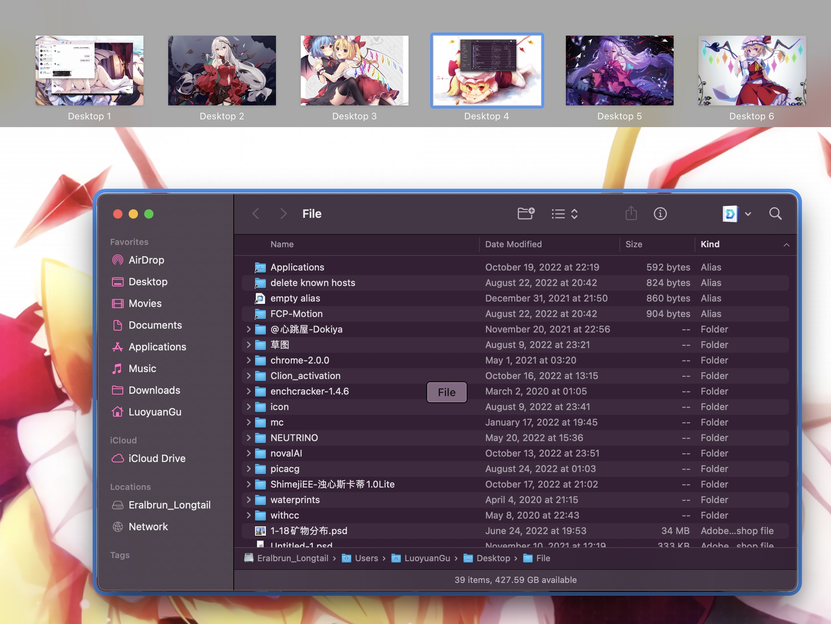This screenshot has width=831, height=624.
Task: Open the Finder search magnifier
Action: (775, 214)
